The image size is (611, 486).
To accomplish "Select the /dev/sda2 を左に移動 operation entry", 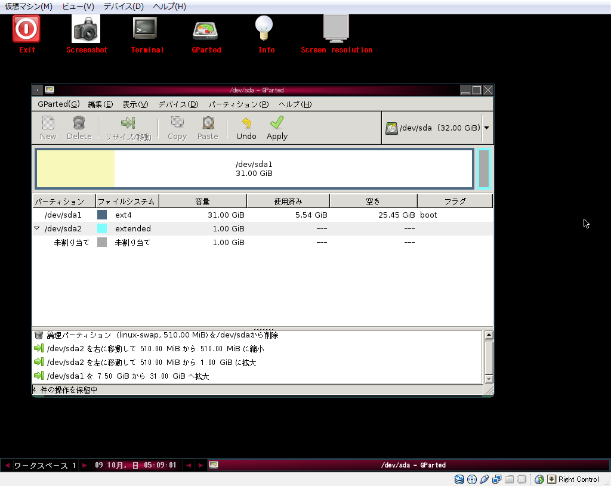I will (257, 362).
